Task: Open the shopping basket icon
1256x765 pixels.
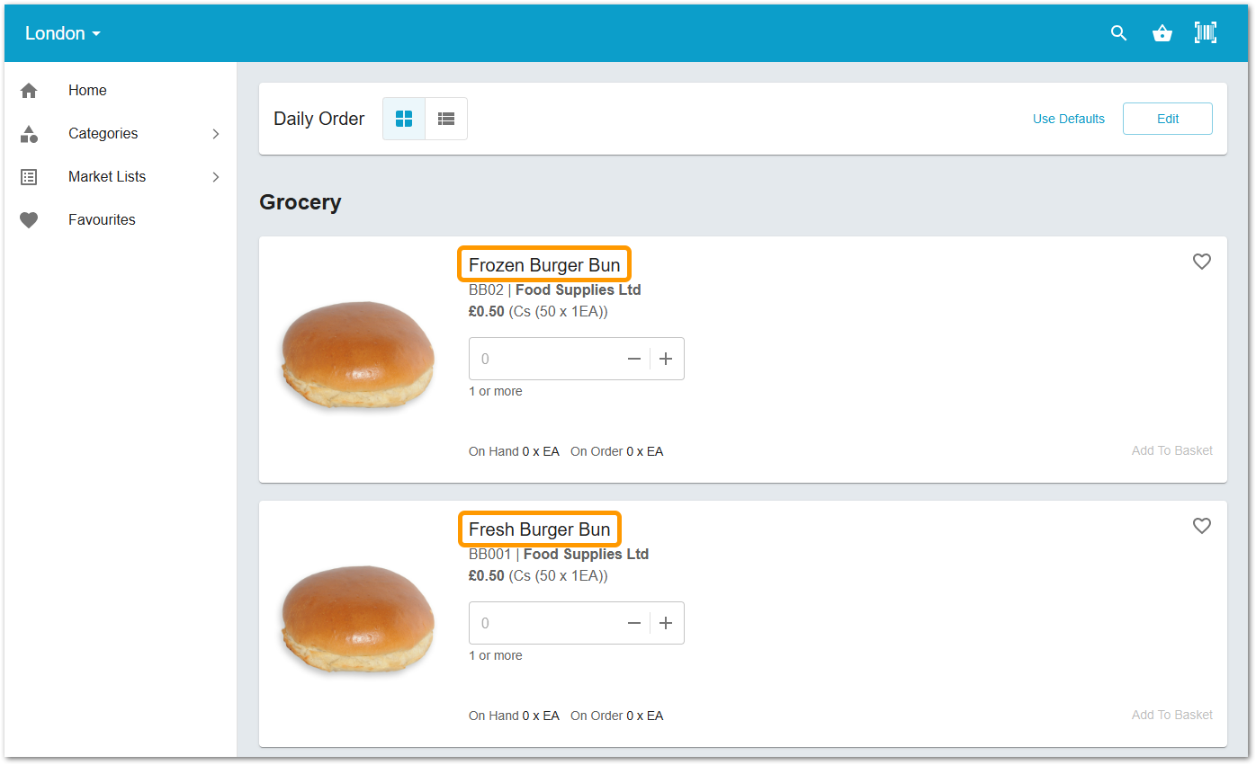Action: [1162, 33]
